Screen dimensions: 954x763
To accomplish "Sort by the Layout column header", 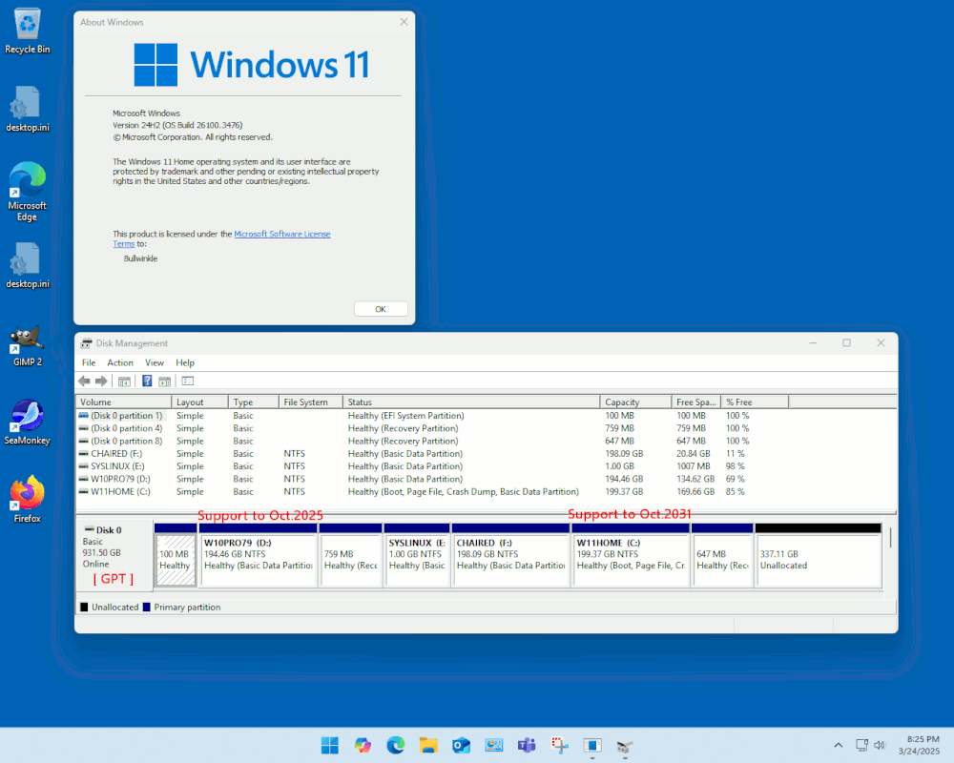I will (x=199, y=402).
